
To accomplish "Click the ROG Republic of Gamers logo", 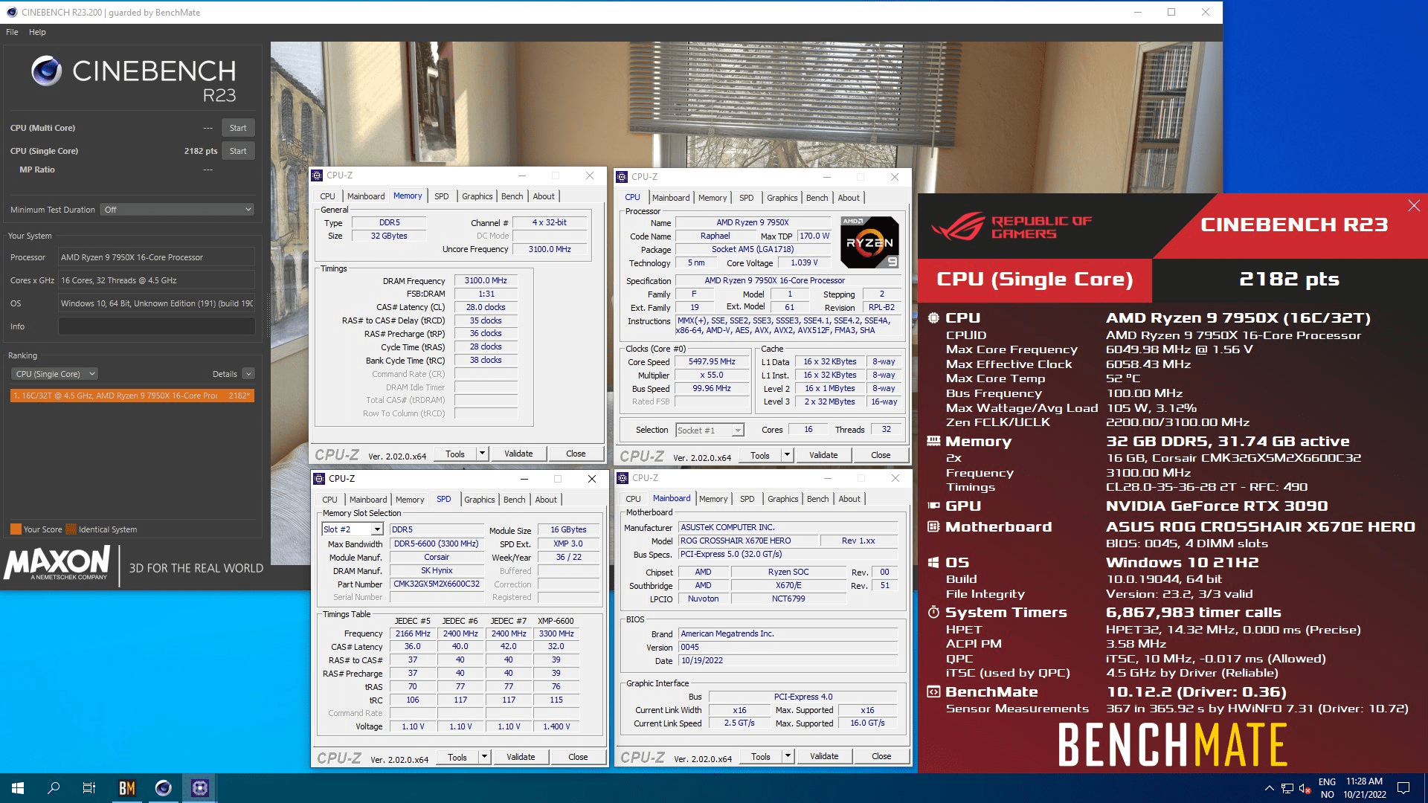I will coord(1011,228).
